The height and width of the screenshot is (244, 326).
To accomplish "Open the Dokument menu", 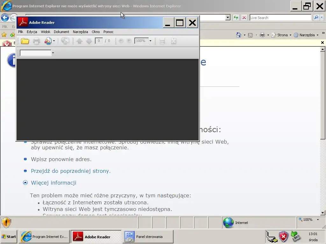I will pyautogui.click(x=61, y=32).
